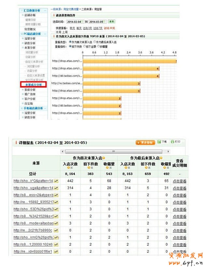Screen dimensions: 206x270
Task: Select 拍下金额 indicator radio button
Action: coord(84,47)
